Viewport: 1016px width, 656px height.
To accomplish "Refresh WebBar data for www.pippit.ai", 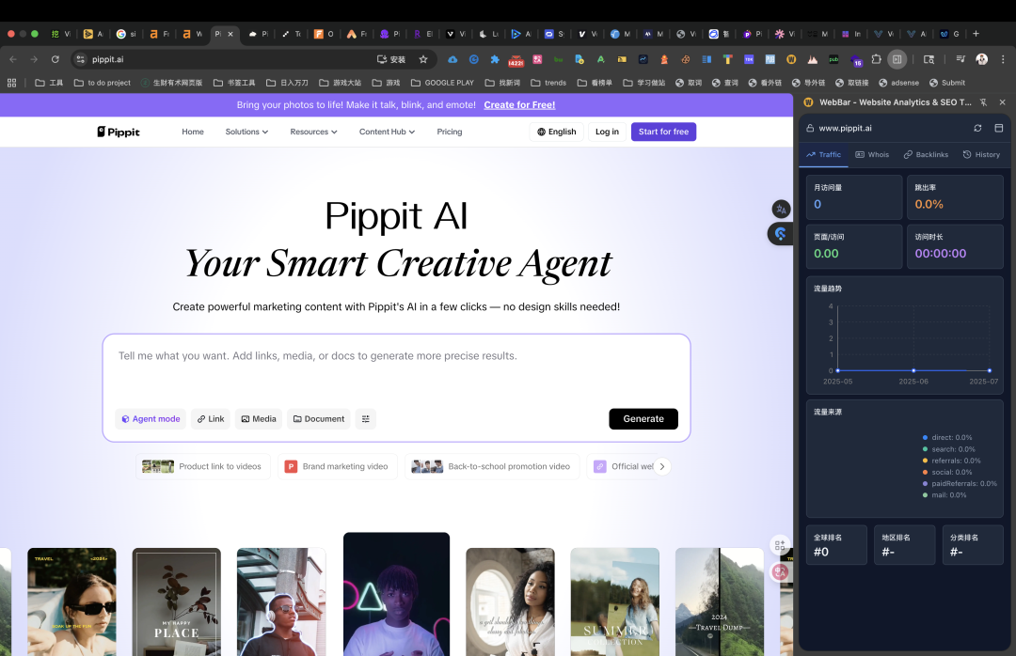I will tap(977, 128).
